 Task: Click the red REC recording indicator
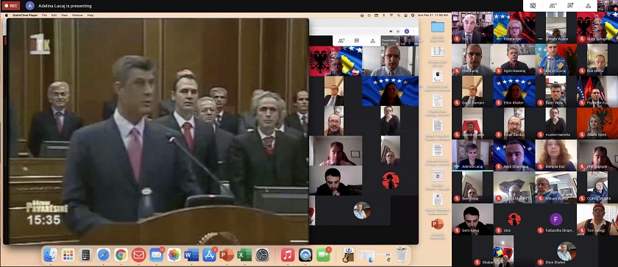point(11,6)
